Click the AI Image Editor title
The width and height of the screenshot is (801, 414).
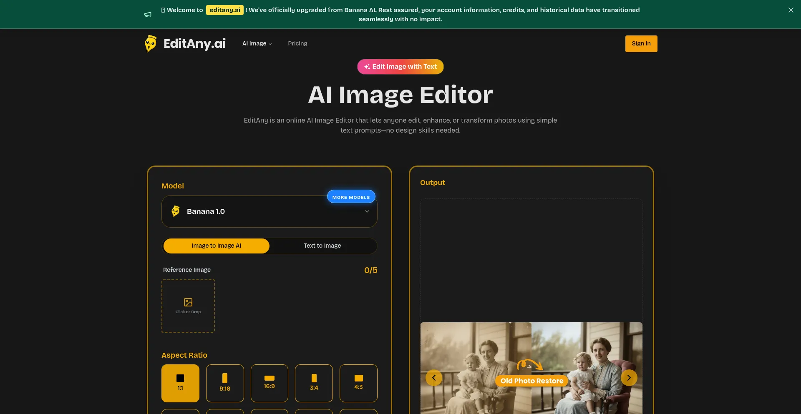[400, 95]
